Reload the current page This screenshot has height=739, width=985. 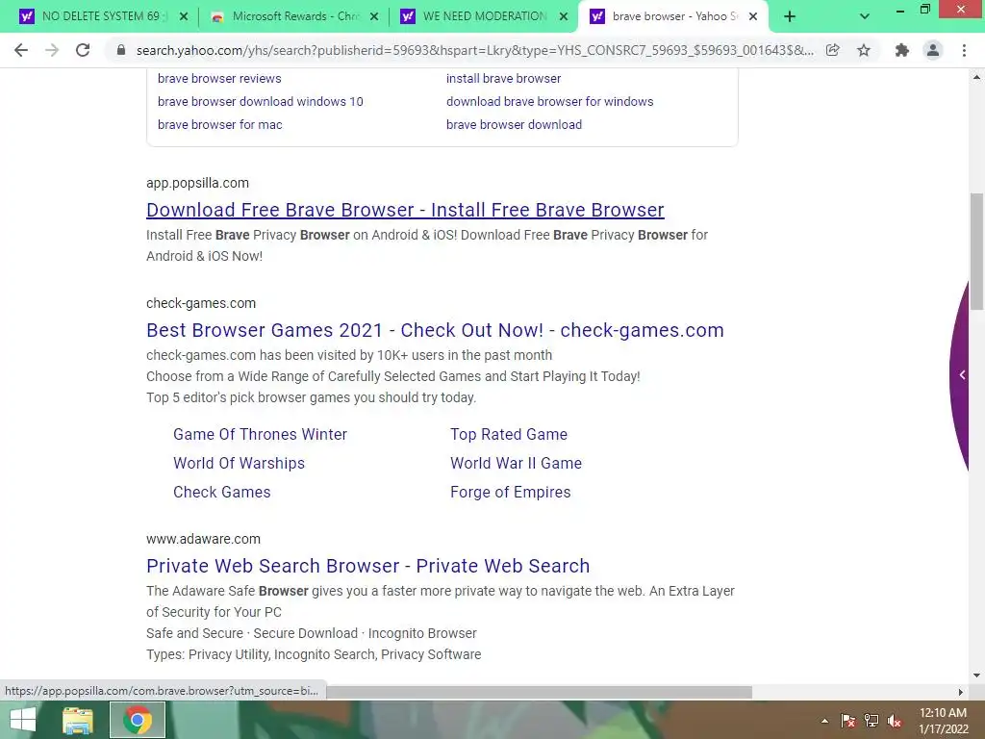[x=83, y=50]
